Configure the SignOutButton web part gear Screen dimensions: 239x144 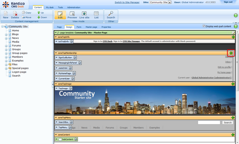(x=75, y=58)
